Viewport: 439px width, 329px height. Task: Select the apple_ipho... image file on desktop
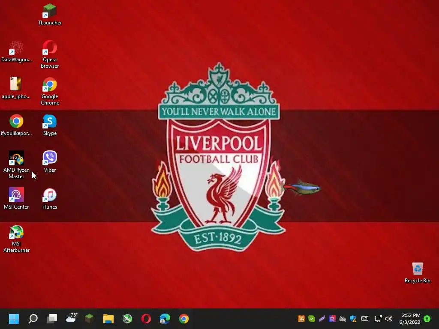click(16, 88)
